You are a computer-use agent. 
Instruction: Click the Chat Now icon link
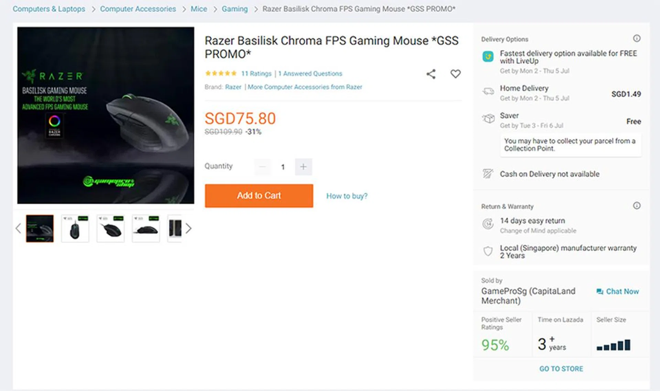coord(617,291)
